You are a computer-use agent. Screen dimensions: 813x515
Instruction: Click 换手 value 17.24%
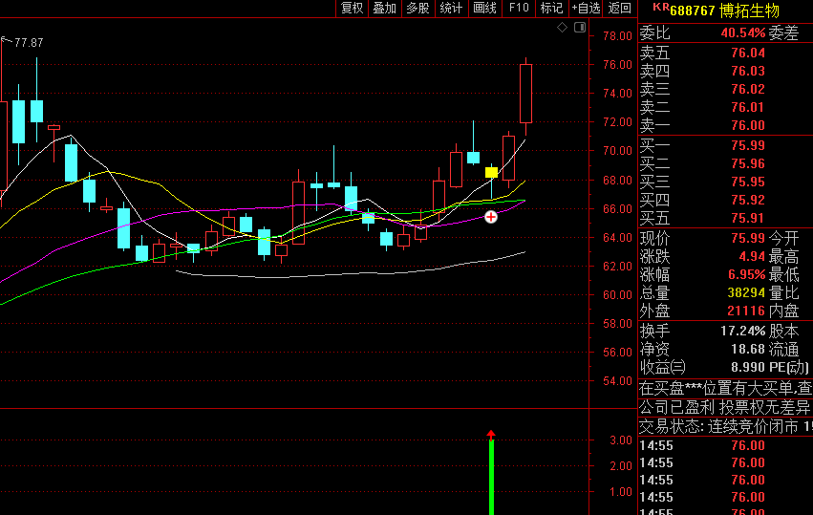(743, 331)
